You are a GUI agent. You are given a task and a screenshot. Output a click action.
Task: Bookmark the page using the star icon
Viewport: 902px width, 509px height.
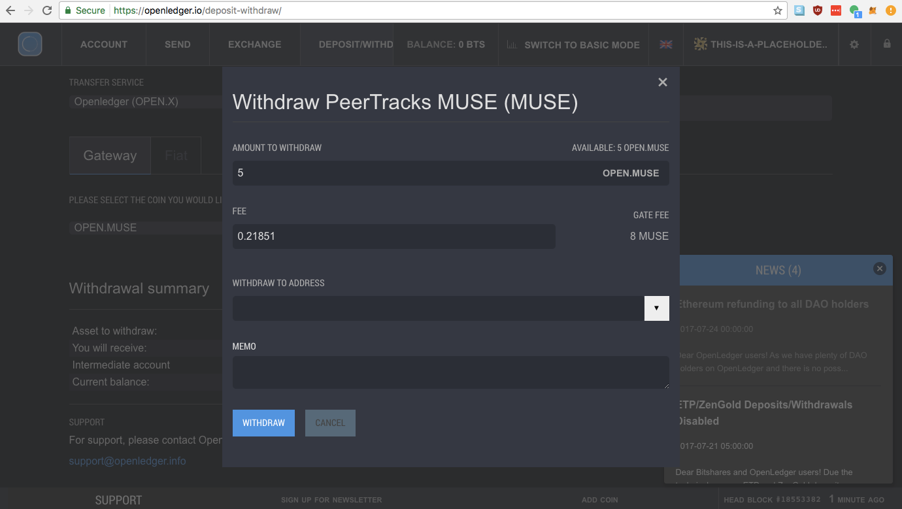point(778,10)
